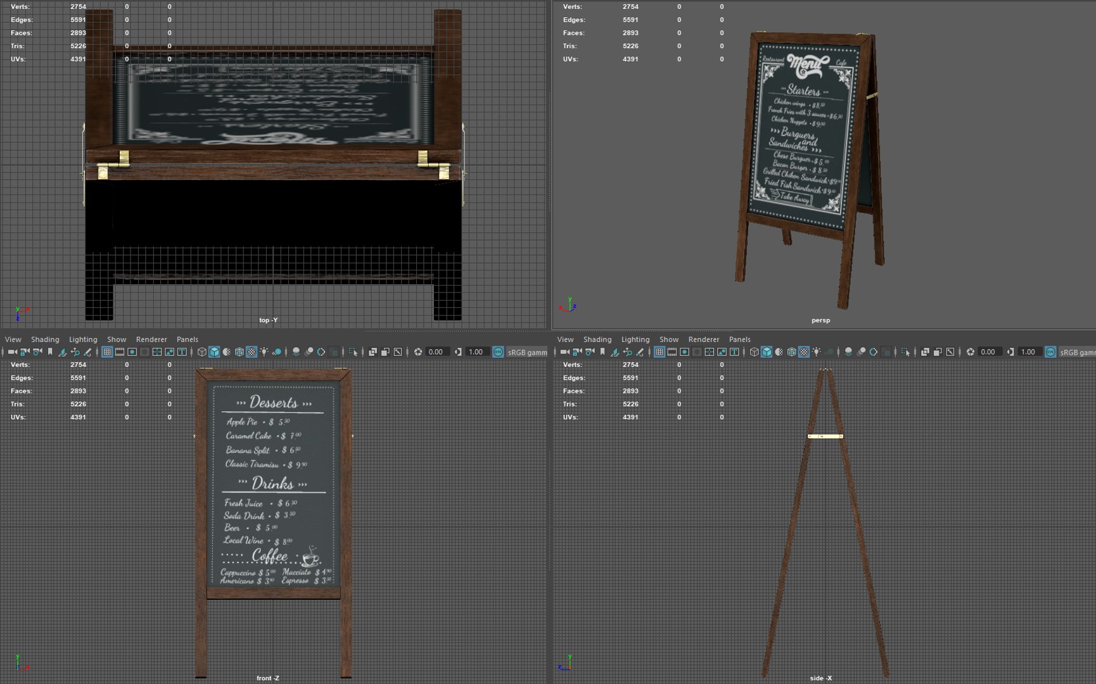Open View menu in front view panel

coord(13,339)
